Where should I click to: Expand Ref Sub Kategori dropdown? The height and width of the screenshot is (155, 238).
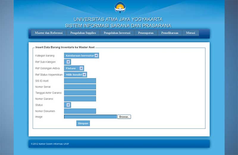click(68, 62)
